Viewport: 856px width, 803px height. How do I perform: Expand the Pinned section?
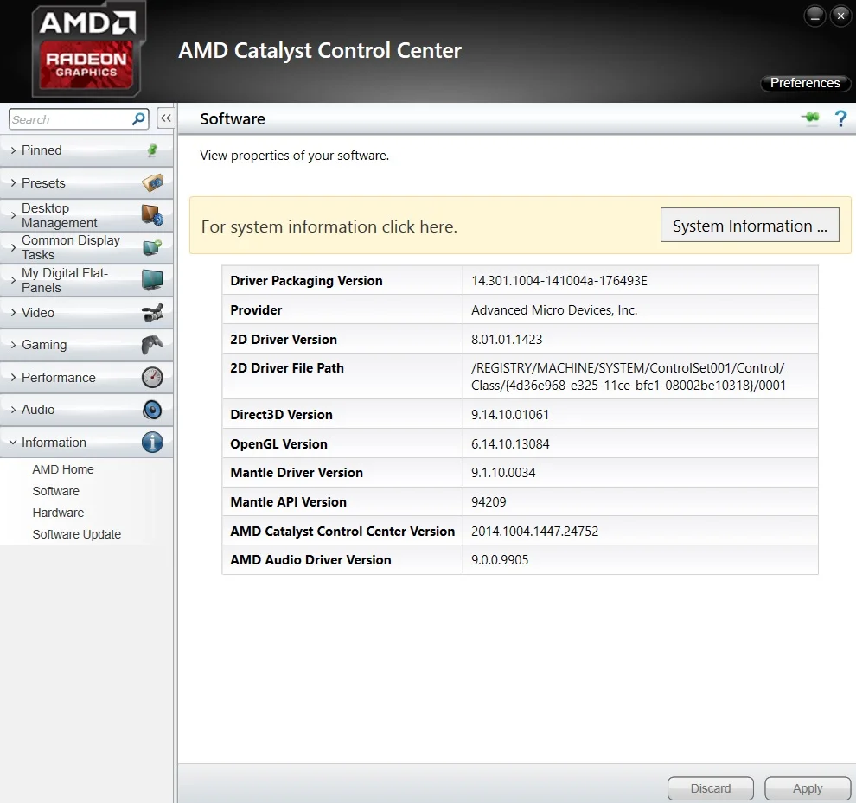[86, 150]
